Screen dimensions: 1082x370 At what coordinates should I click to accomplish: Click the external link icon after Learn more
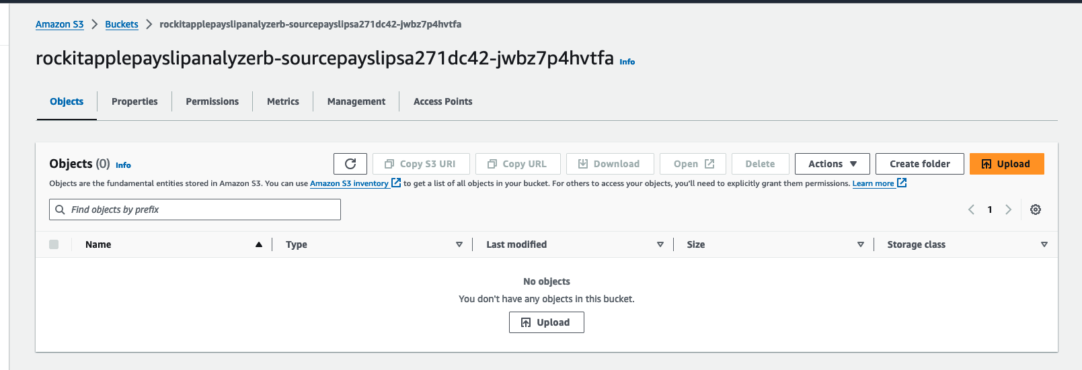tap(902, 183)
